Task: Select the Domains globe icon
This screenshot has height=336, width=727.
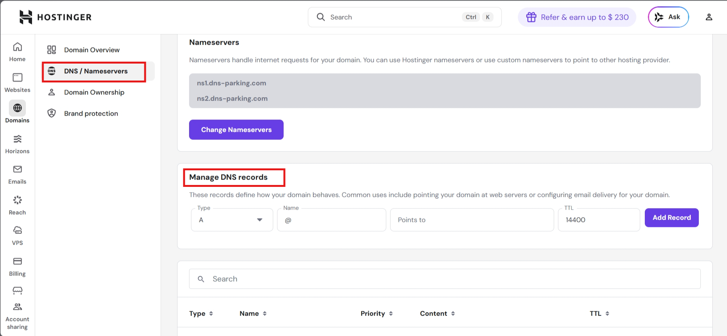Action: click(17, 108)
